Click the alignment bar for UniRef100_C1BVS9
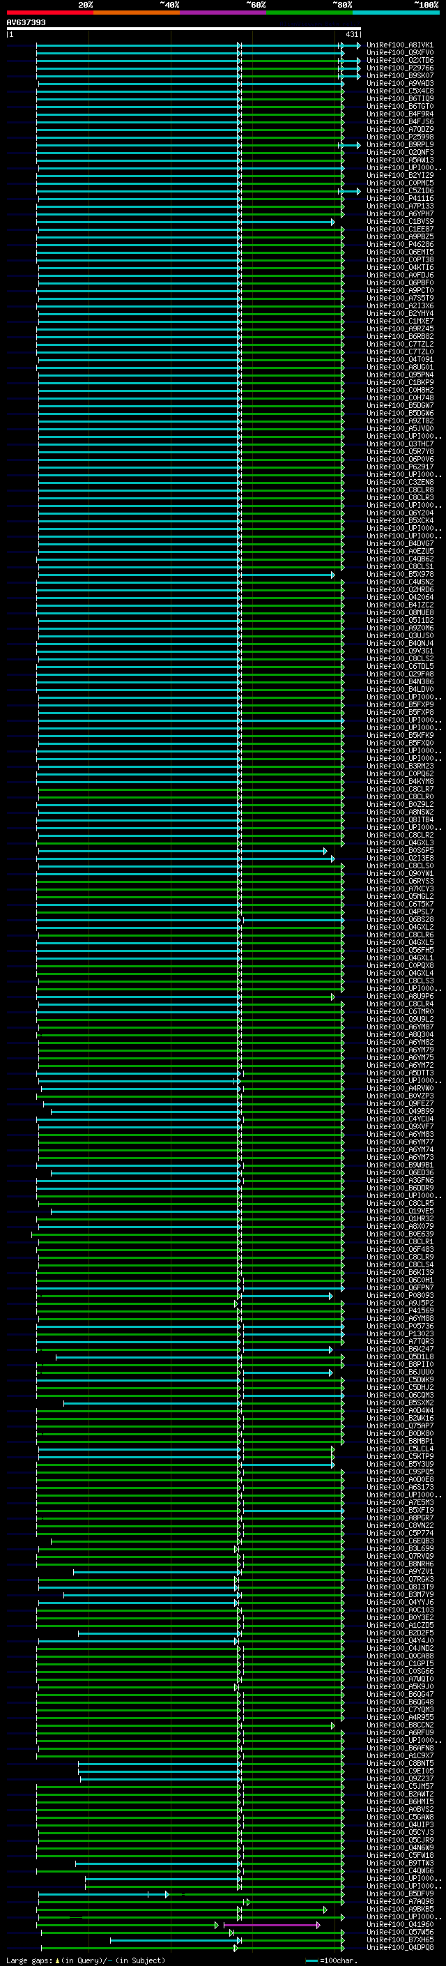 click(185, 222)
